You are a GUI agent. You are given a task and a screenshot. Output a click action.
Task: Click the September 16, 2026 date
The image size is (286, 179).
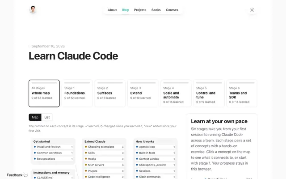pos(48,46)
